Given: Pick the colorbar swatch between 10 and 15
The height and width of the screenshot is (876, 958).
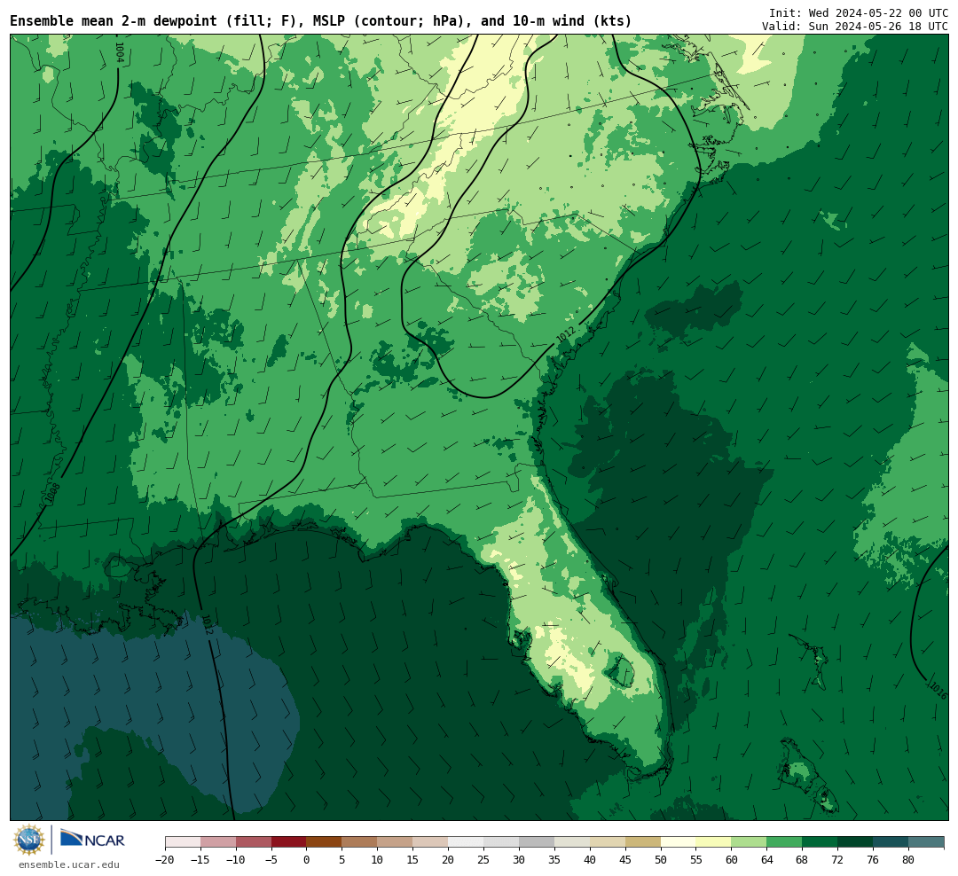Looking at the screenshot, I should (x=396, y=842).
